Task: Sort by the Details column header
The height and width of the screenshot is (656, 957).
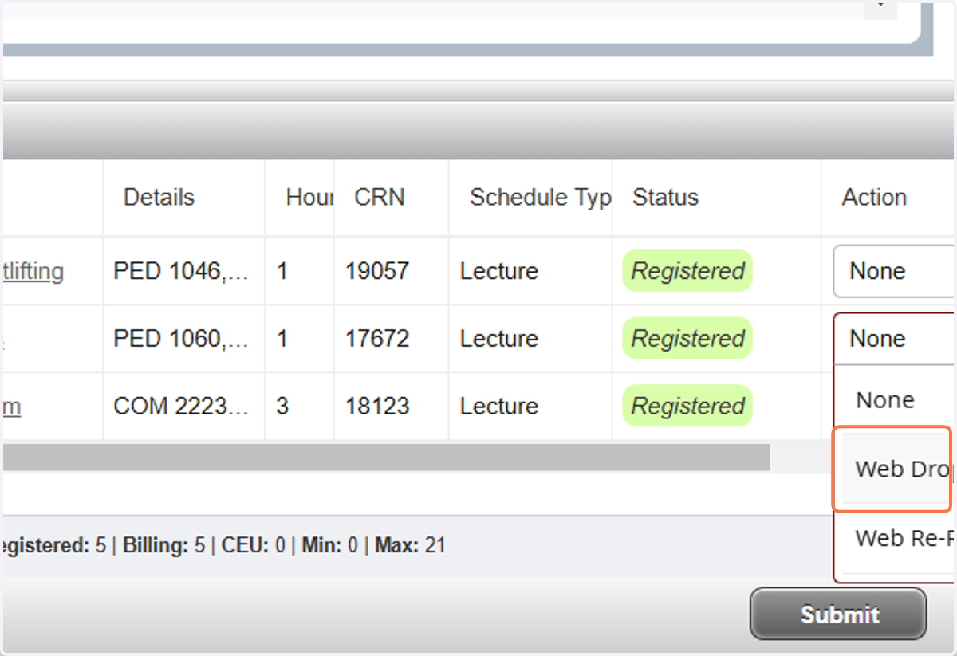Action: (x=159, y=198)
